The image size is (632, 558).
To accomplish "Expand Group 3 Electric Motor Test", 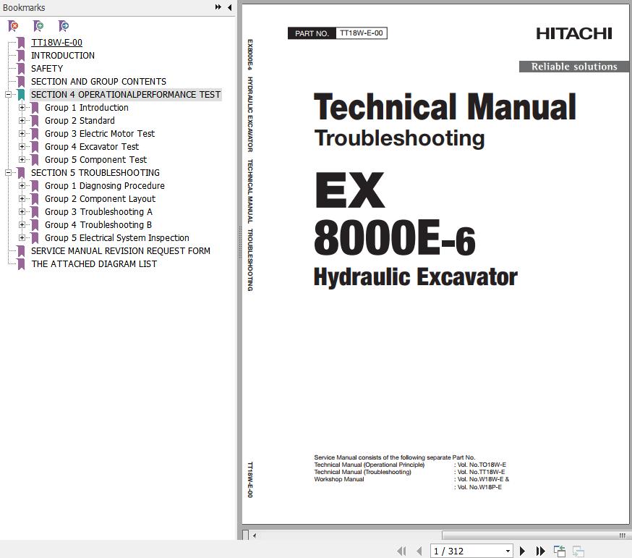I will 22,134.
